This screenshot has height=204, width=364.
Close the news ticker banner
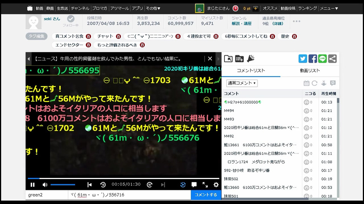[x=210, y=59]
